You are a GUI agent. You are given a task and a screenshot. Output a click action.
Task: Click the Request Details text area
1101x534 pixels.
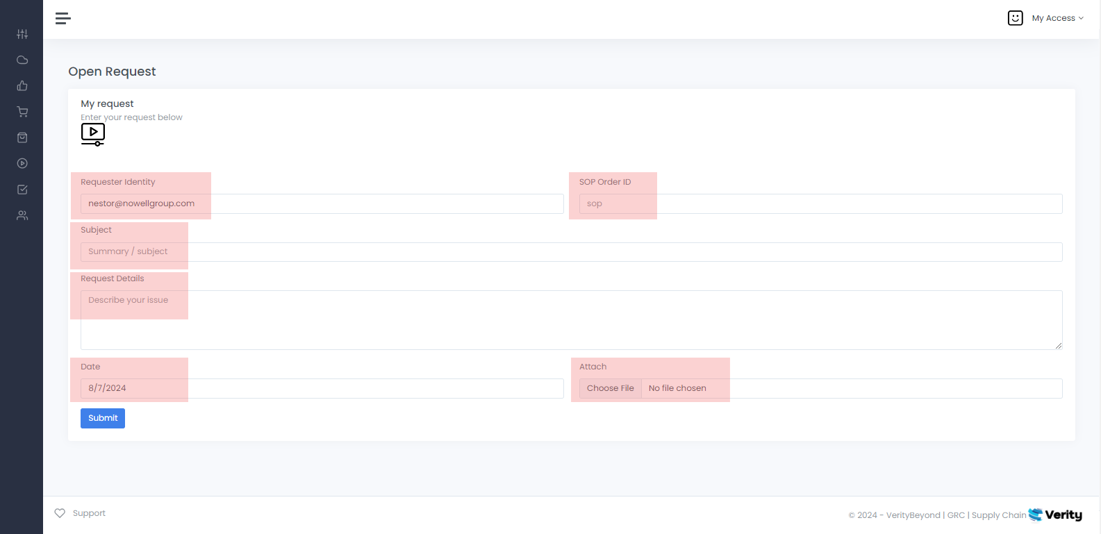[571, 320]
